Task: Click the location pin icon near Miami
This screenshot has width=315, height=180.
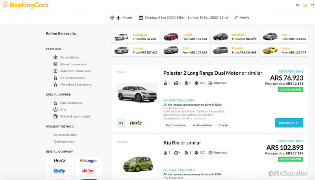Action: point(112,18)
